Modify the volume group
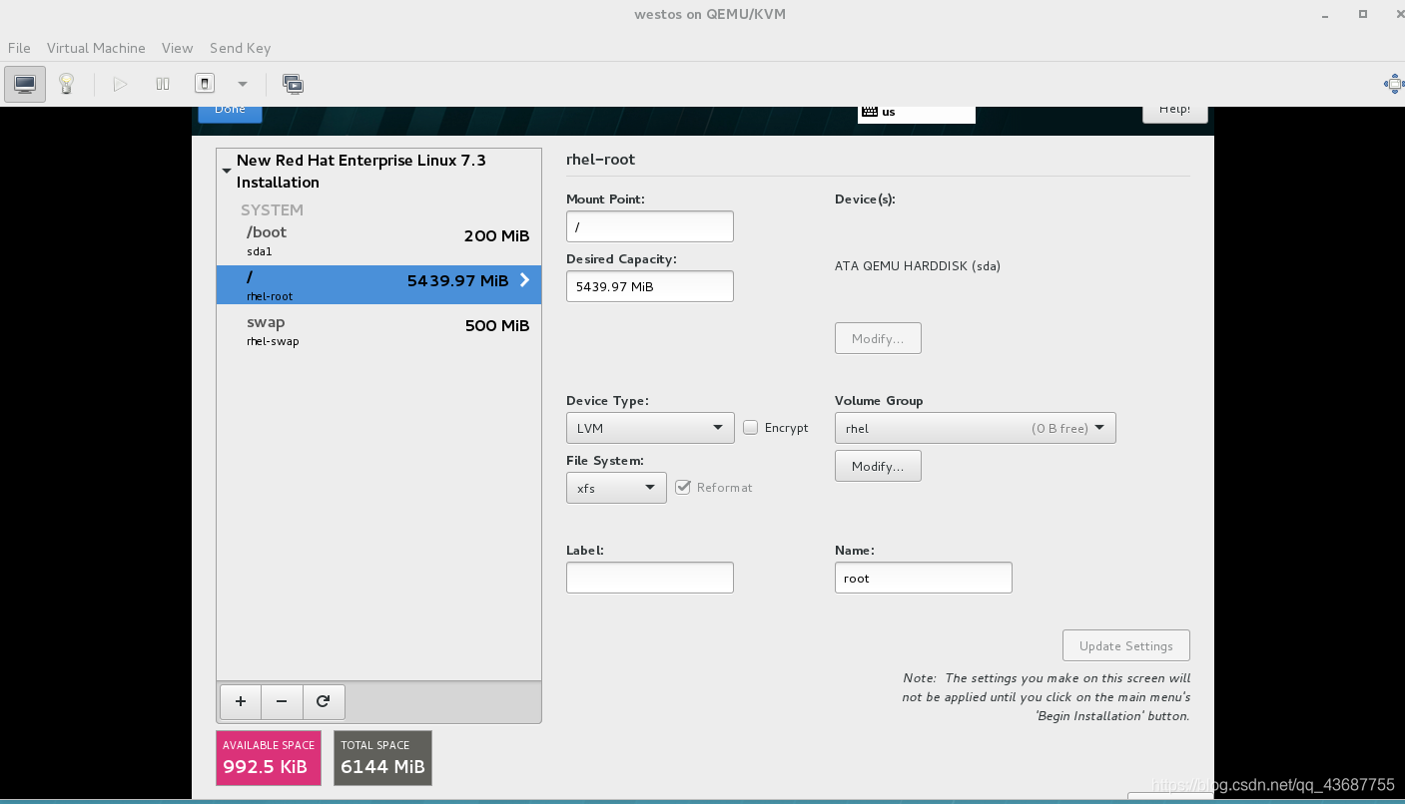The image size is (1405, 804). (x=878, y=466)
